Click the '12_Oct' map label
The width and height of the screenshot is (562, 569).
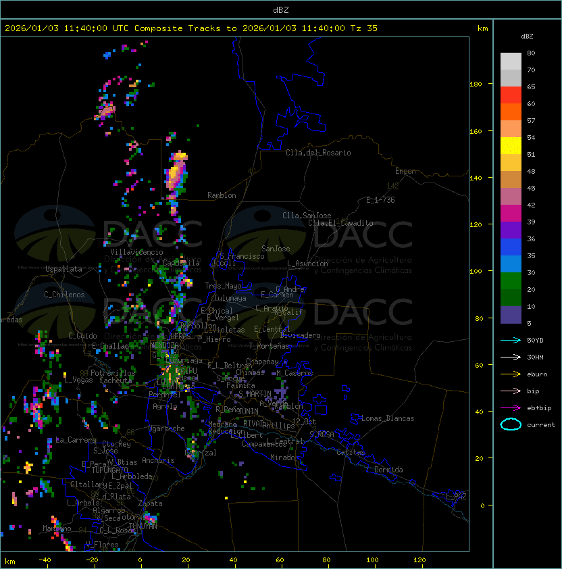(304, 422)
